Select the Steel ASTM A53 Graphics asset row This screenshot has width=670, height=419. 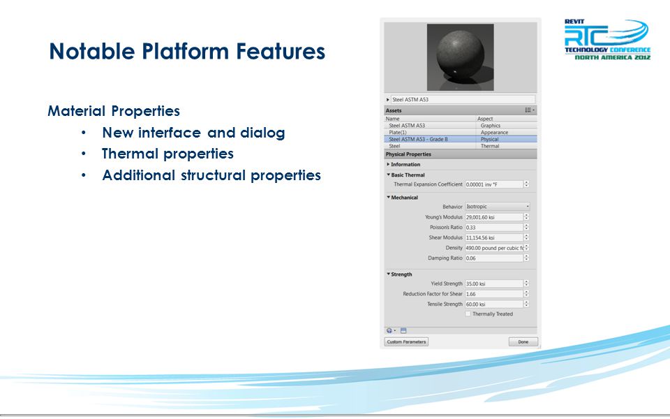click(461, 126)
